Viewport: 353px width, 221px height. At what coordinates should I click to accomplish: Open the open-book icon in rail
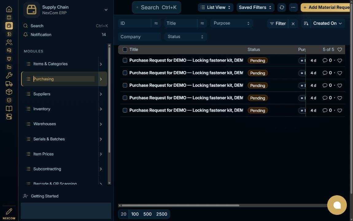click(x=9, y=109)
